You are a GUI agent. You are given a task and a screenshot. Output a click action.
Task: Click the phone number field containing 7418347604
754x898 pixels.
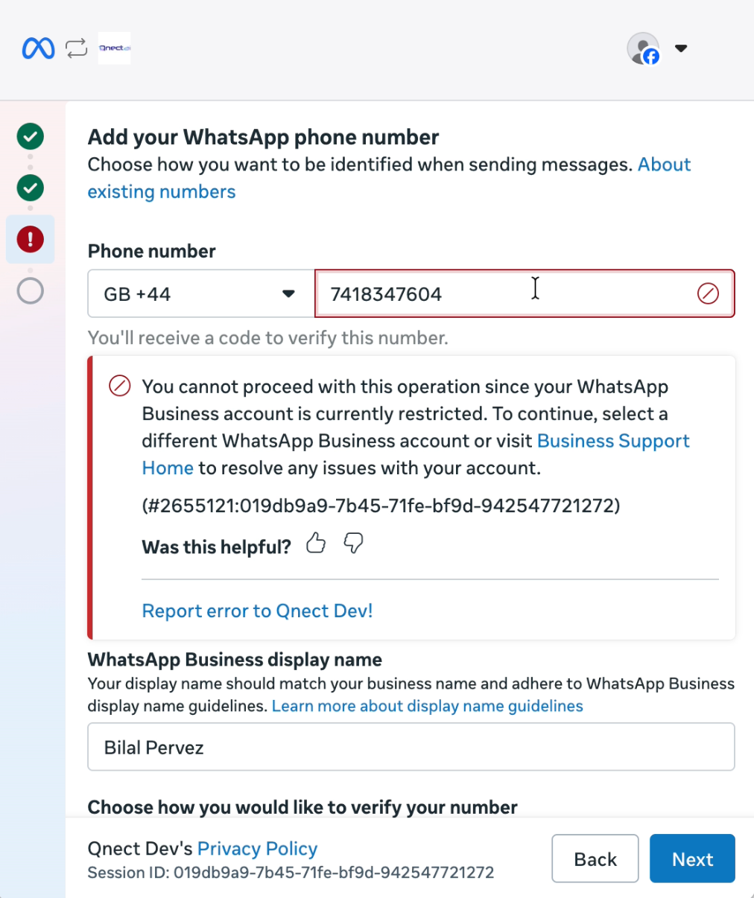(x=525, y=293)
